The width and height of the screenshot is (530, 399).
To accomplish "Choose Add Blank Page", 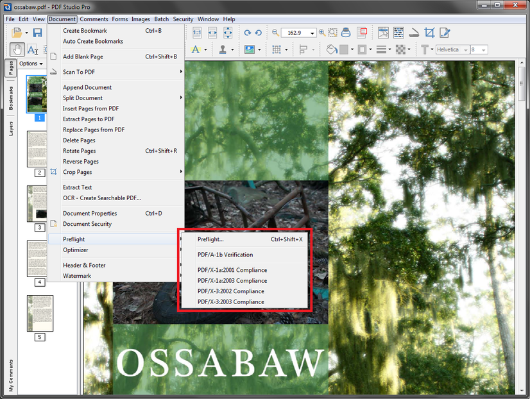I will 116,56.
